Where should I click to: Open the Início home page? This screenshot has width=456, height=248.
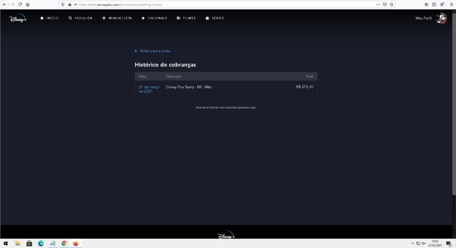[49, 18]
